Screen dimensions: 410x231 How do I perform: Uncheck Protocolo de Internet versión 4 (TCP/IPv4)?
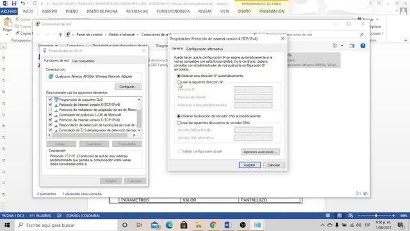click(x=50, y=104)
